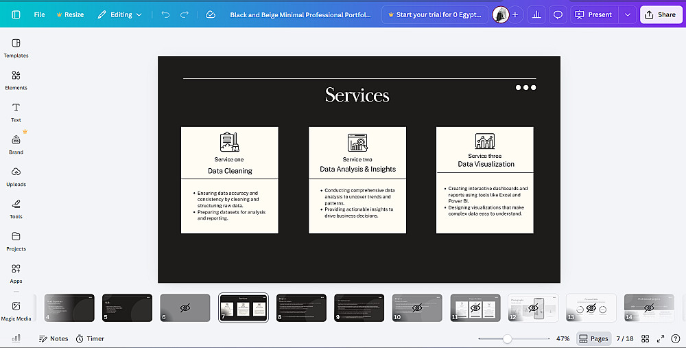Open the File menu
Viewport: 686px width, 348px height.
[39, 14]
